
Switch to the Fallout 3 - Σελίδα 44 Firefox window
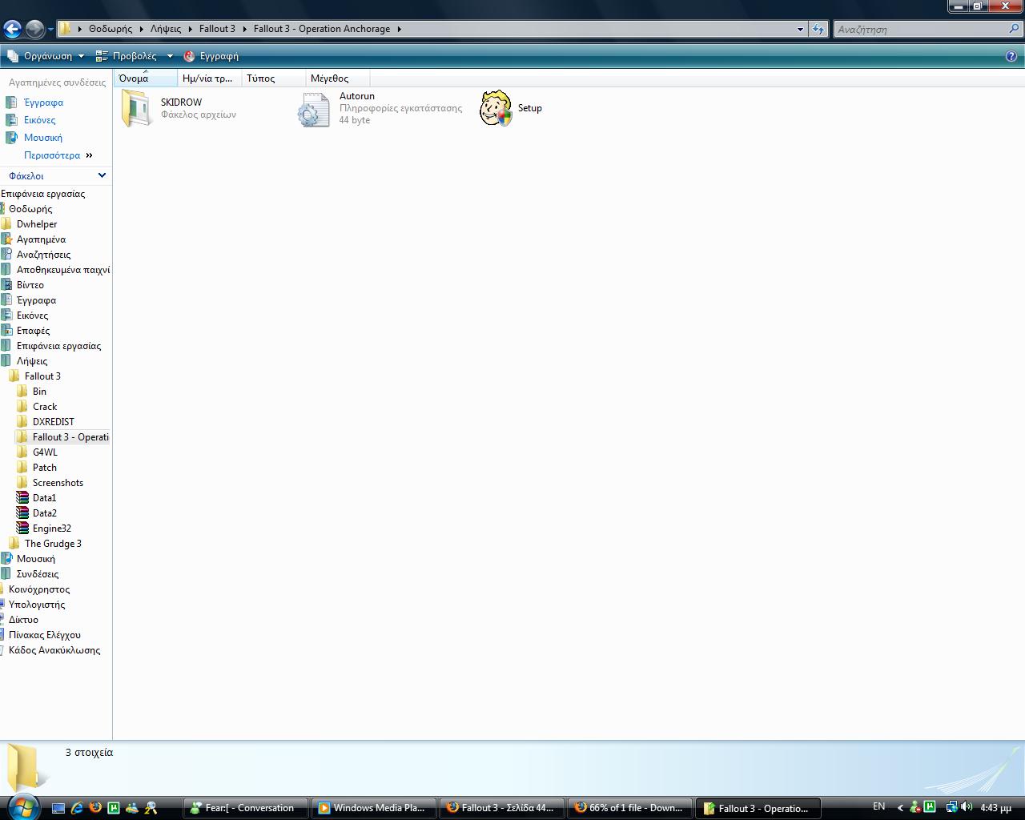coord(501,808)
